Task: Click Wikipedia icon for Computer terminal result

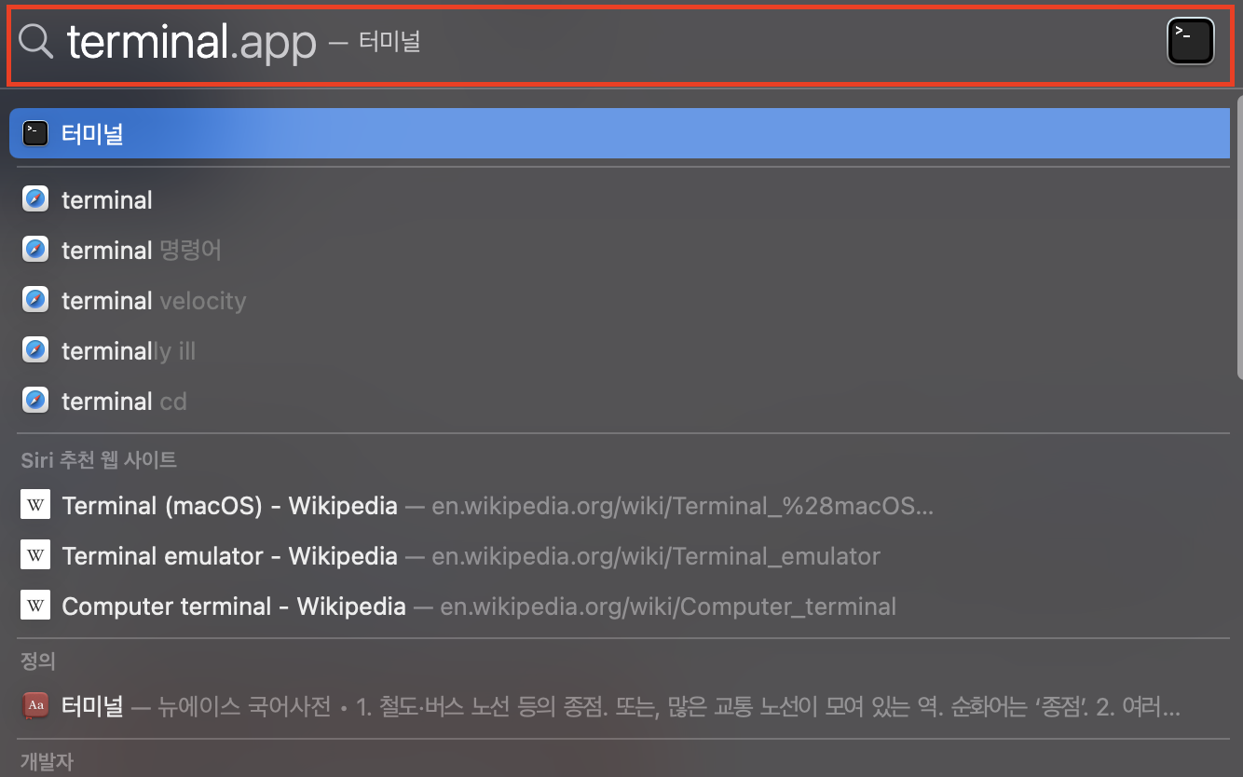Action: [x=35, y=607]
